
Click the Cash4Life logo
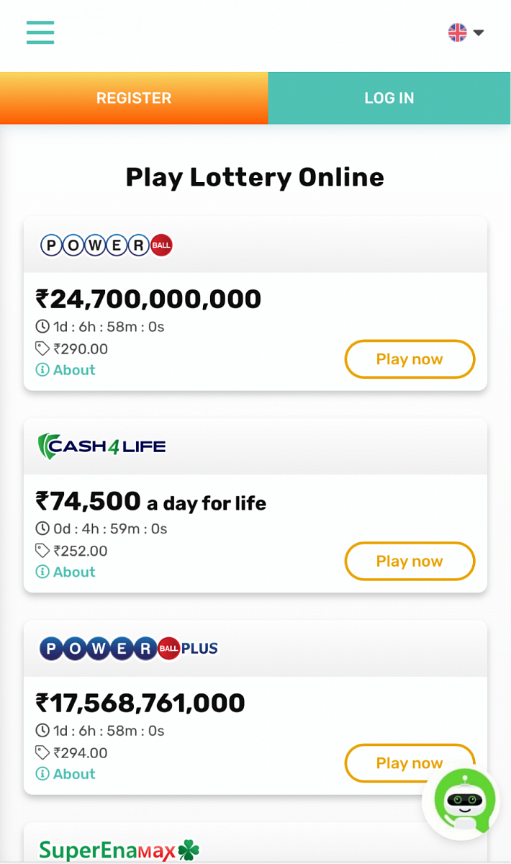(101, 446)
